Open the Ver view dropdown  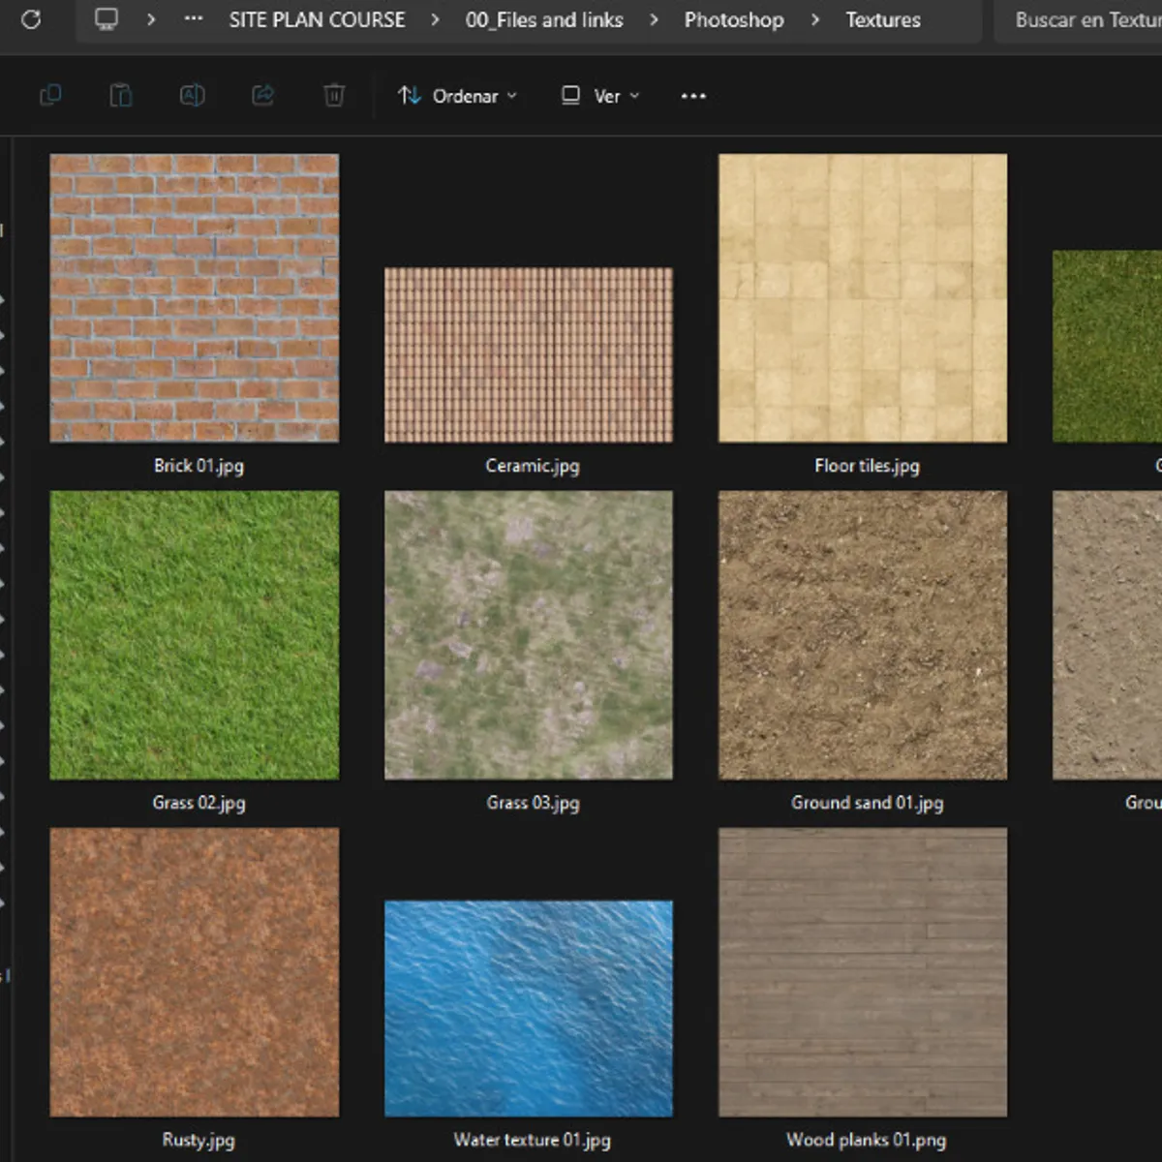[x=598, y=95]
